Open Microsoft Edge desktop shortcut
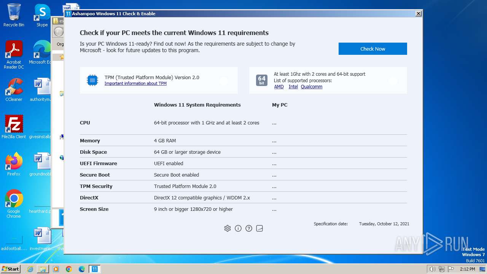The width and height of the screenshot is (487, 274). click(41, 53)
